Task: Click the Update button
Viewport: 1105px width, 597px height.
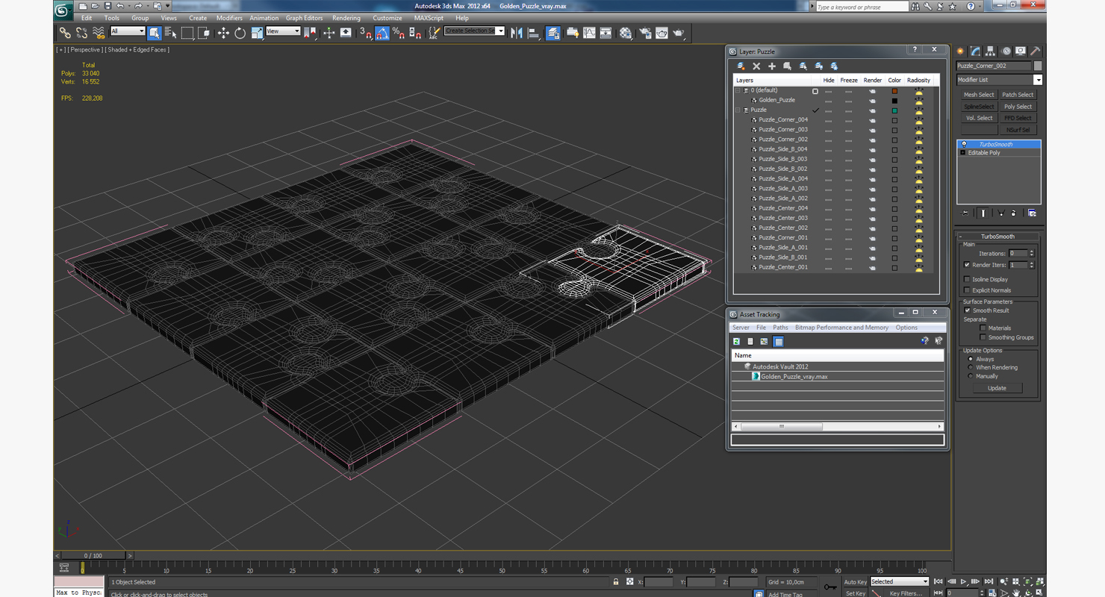Action: pyautogui.click(x=997, y=388)
